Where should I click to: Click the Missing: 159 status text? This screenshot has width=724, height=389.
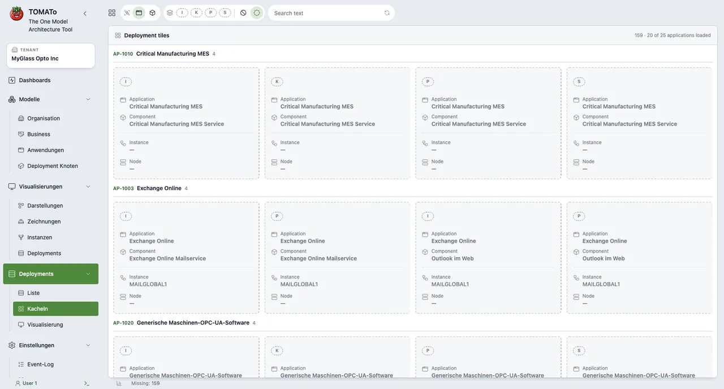tap(145, 383)
